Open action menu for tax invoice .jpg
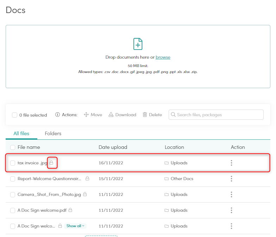 [x=231, y=163]
